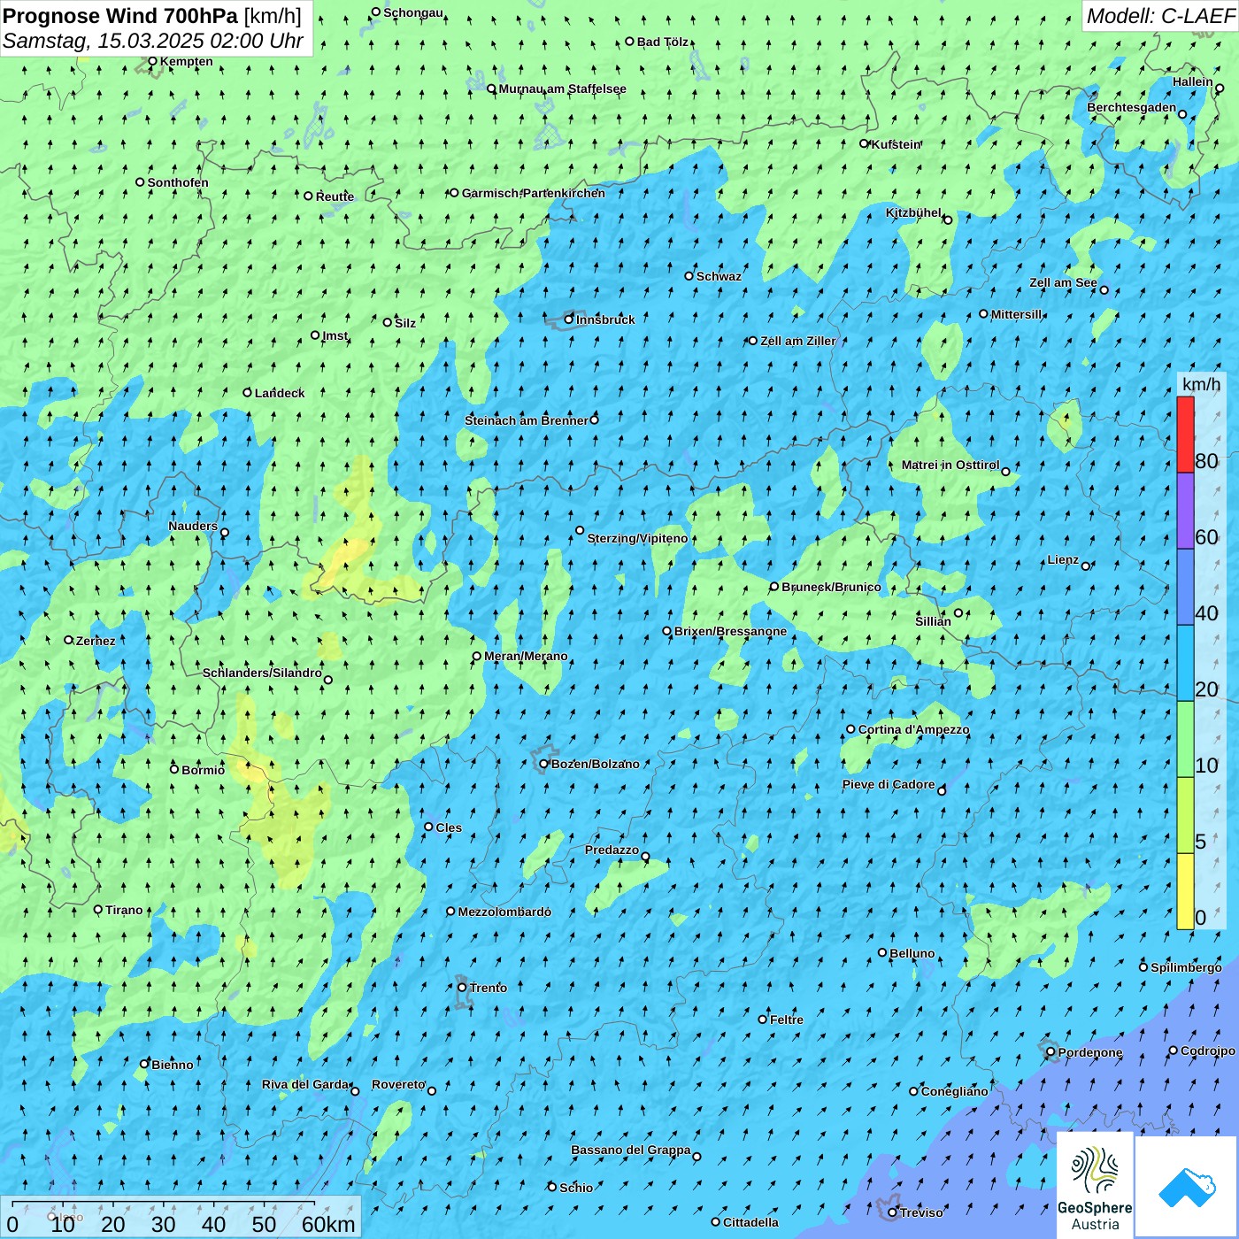Image resolution: width=1239 pixels, height=1239 pixels.
Task: Click the 'Schongau' label
Action: pyautogui.click(x=413, y=12)
